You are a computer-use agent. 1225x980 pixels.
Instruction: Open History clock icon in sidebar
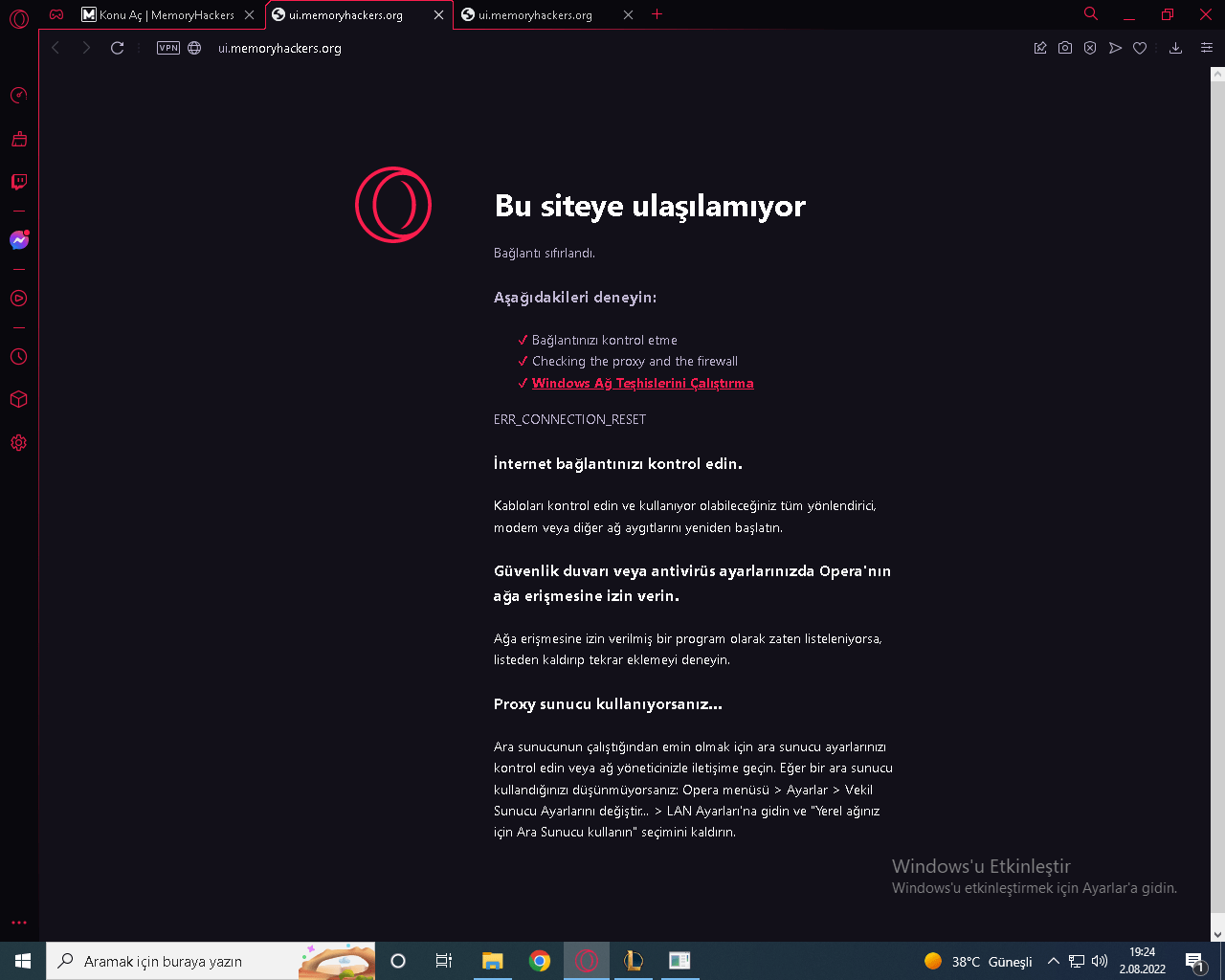coord(19,357)
